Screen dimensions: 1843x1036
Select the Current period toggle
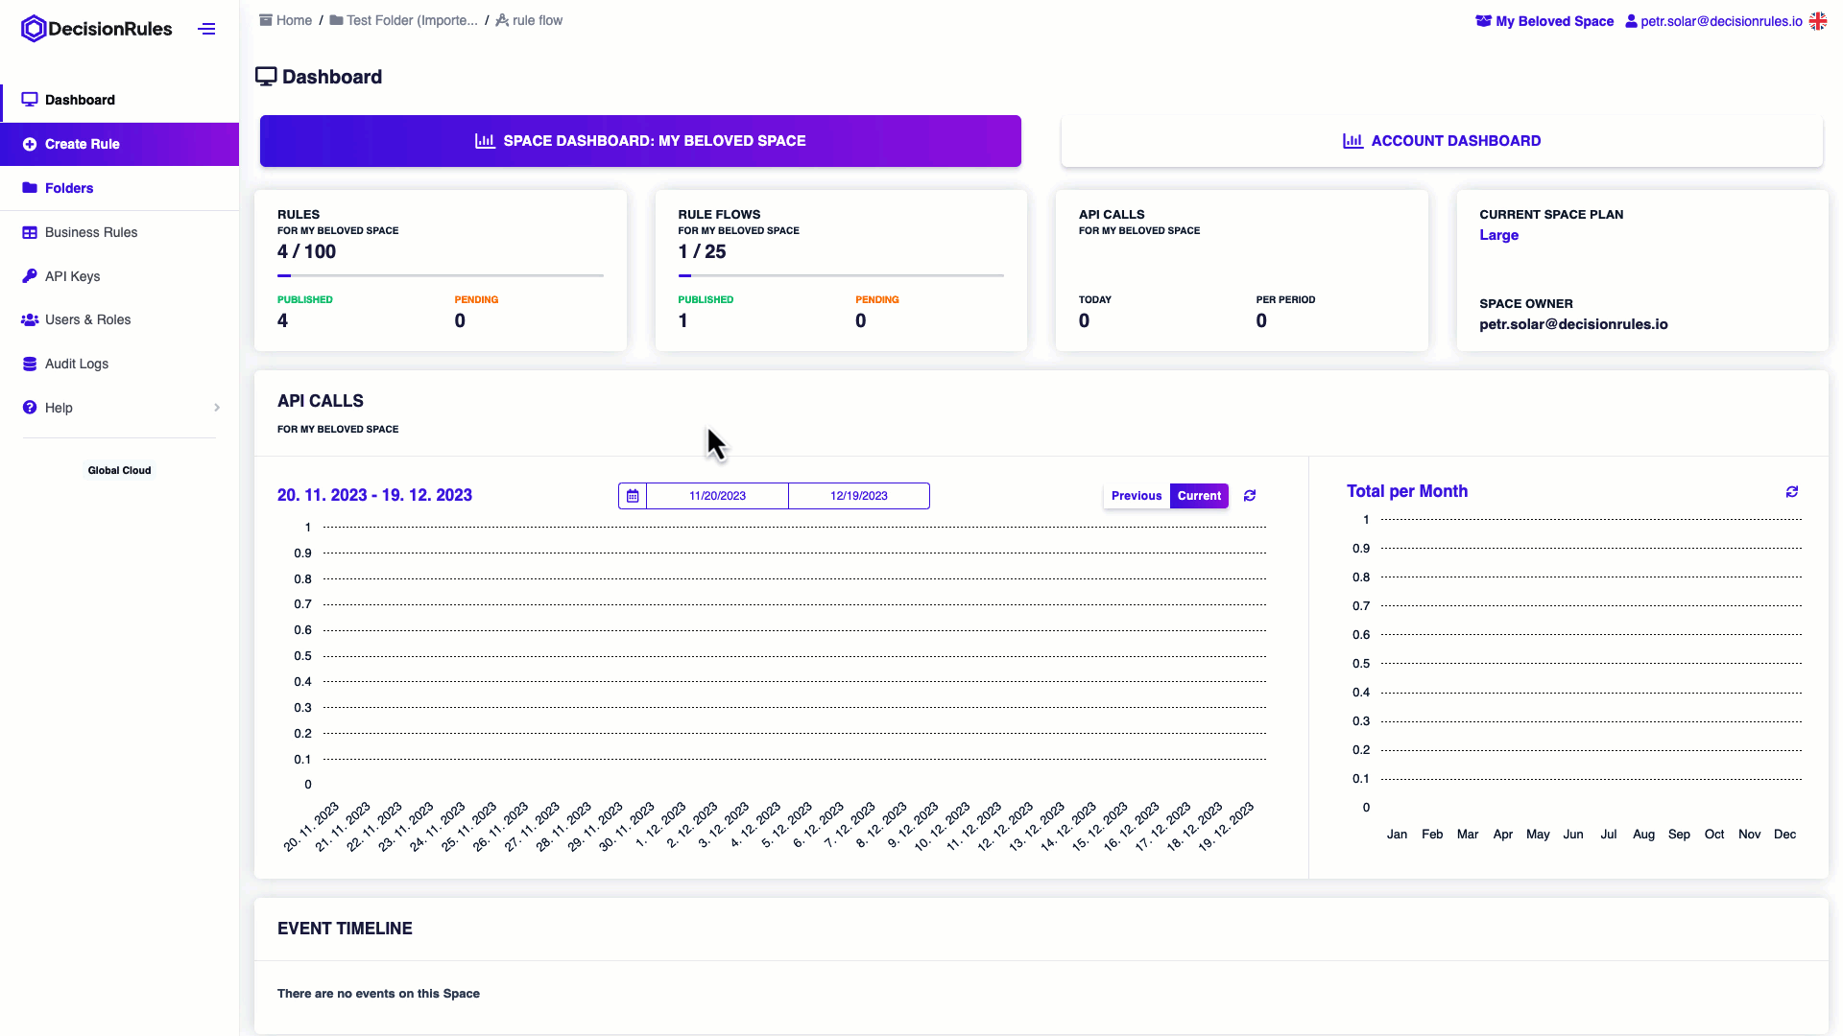coord(1199,496)
